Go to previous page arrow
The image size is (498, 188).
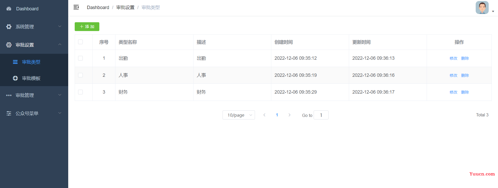click(264, 115)
